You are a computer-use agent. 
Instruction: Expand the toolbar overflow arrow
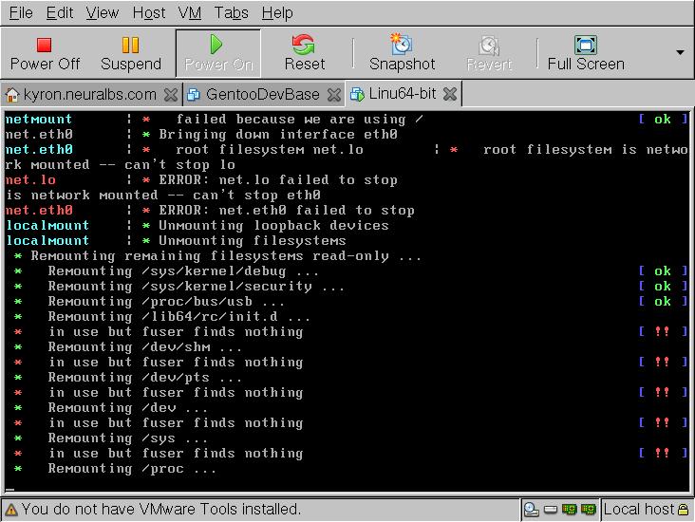click(680, 52)
